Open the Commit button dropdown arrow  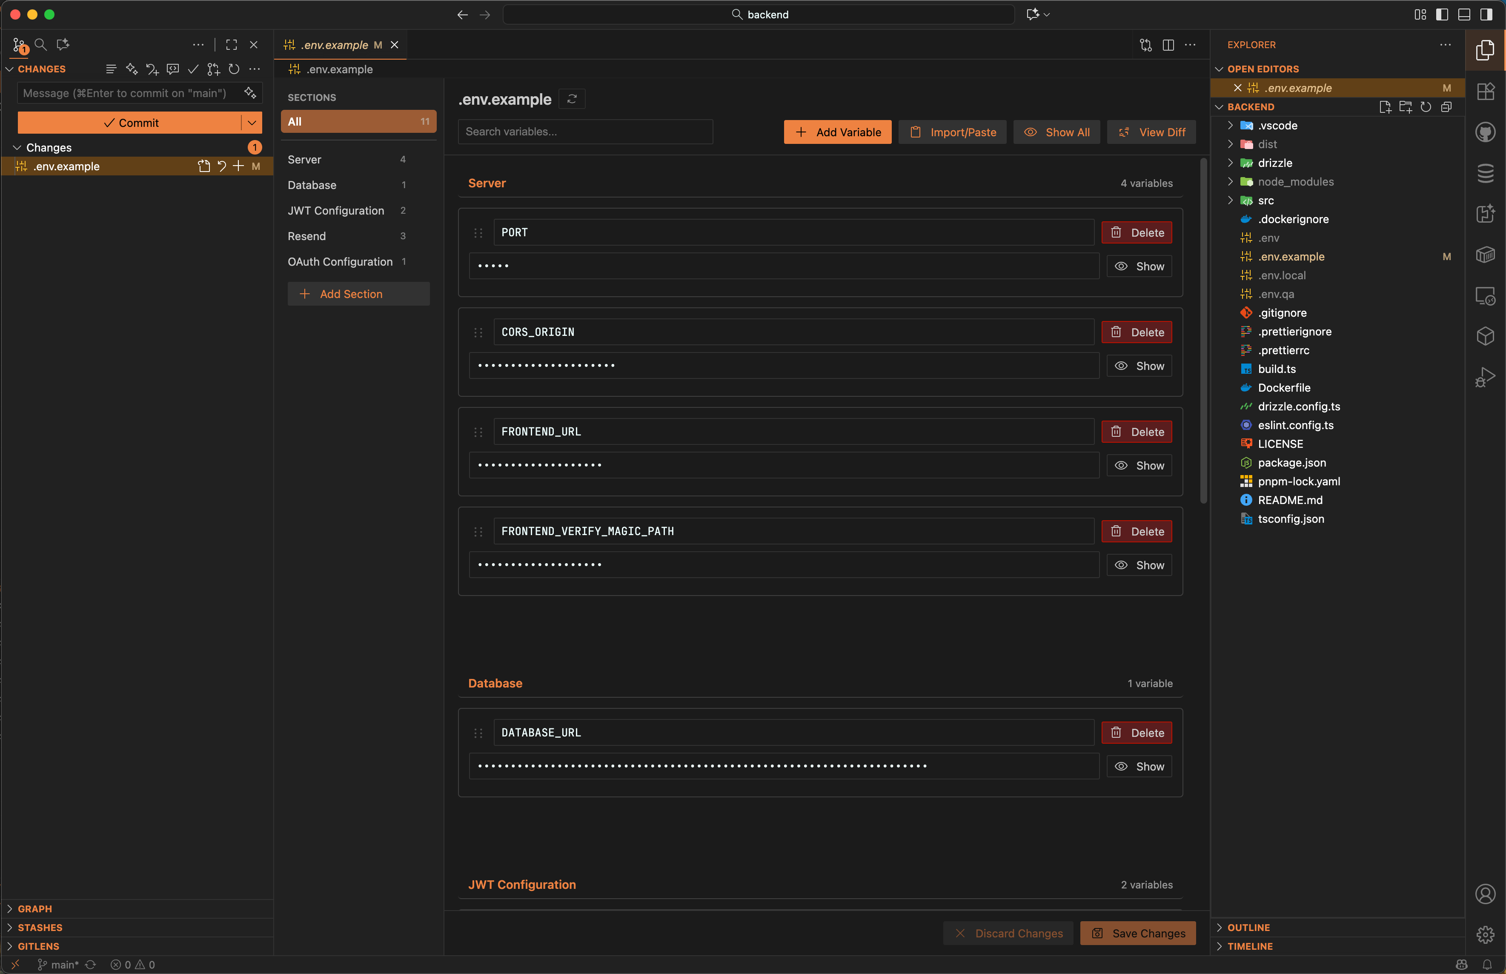pos(252,122)
